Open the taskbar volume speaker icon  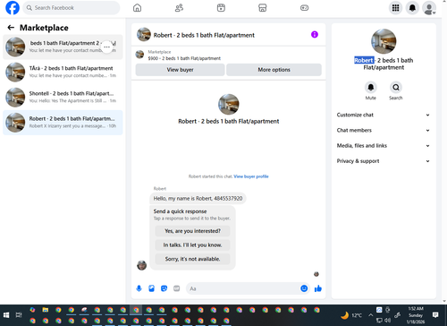pos(387,321)
